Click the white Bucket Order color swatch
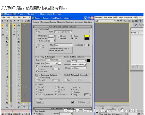The height and width of the screenshot is (115, 145). point(60,63)
